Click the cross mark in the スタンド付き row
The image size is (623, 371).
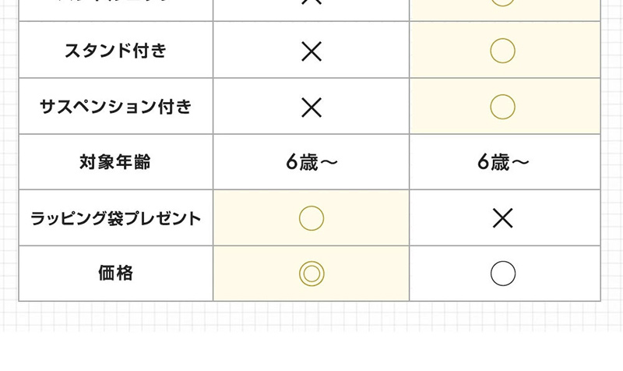pos(311,51)
